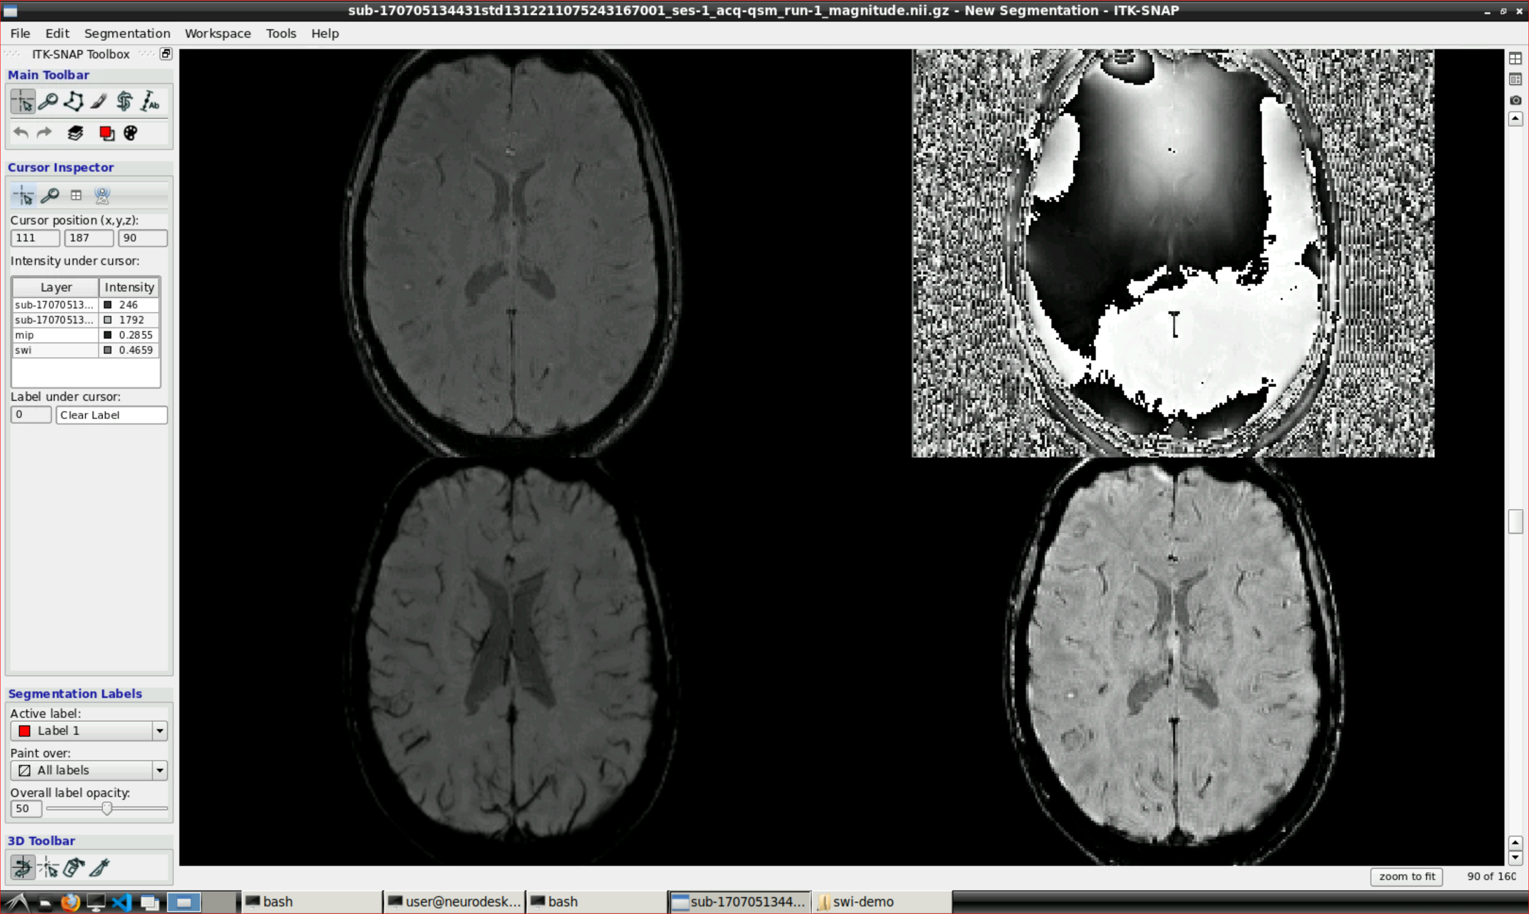The image size is (1529, 914).
Task: Click the cursor z position field
Action: [143, 238]
